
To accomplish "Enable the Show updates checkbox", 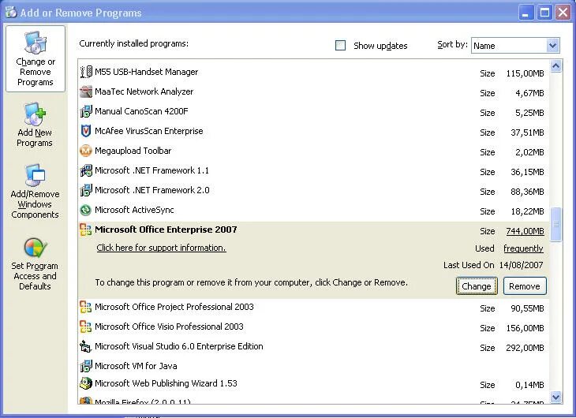I will pyautogui.click(x=341, y=46).
